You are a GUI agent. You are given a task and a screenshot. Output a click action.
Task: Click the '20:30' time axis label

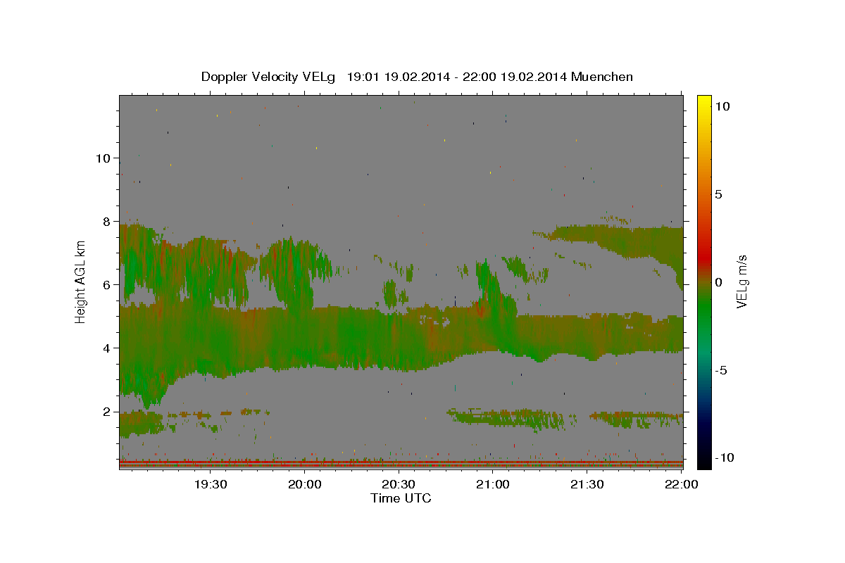click(399, 484)
